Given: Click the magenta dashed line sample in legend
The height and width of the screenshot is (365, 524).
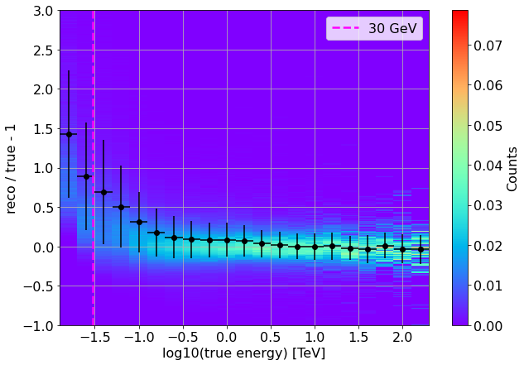Looking at the screenshot, I should tap(345, 28).
